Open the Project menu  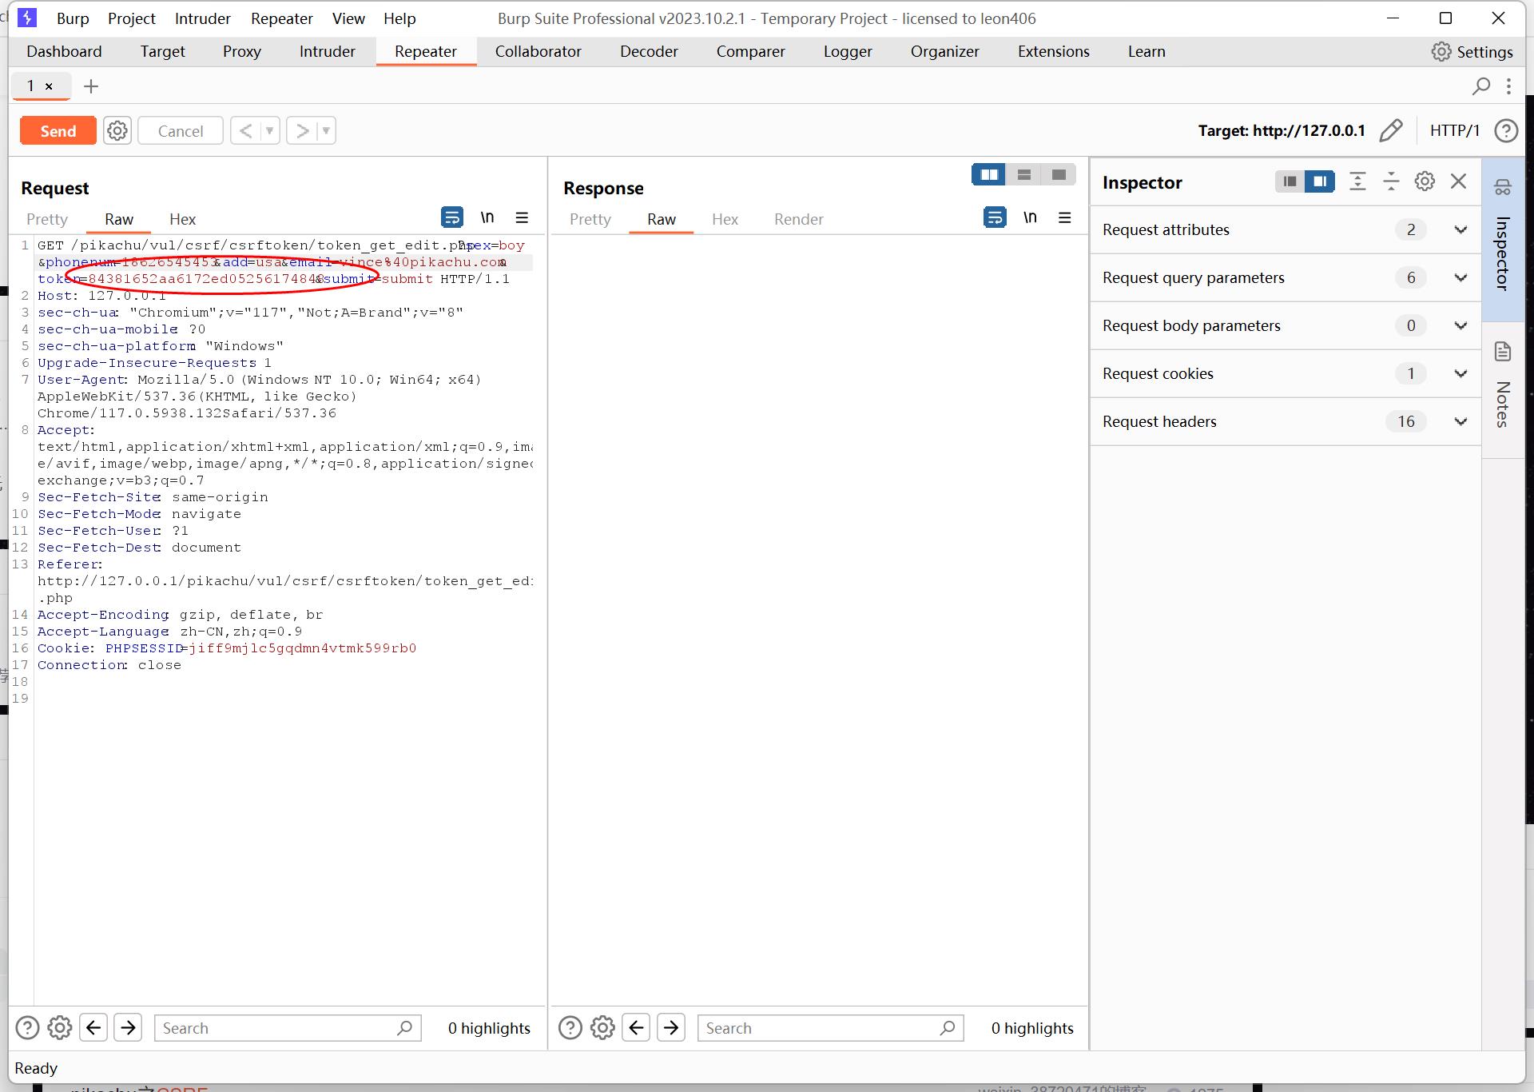coord(132,18)
